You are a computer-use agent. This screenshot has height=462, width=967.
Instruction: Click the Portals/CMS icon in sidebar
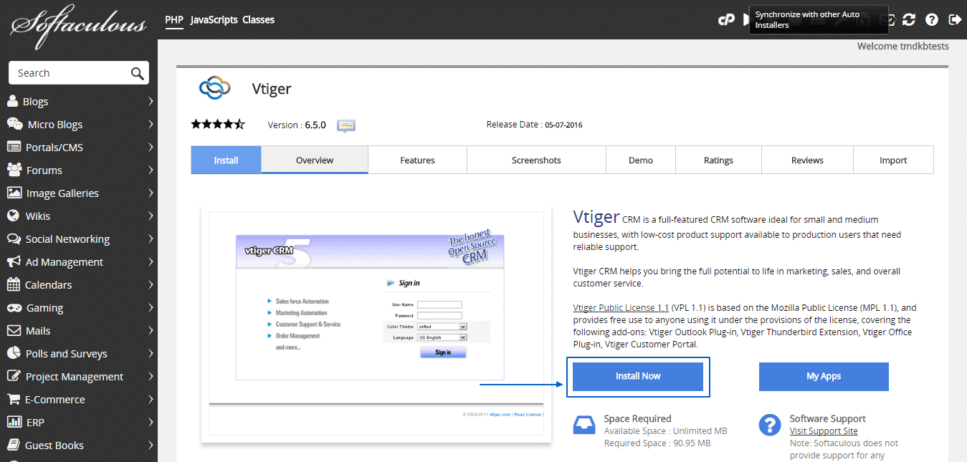(x=14, y=147)
